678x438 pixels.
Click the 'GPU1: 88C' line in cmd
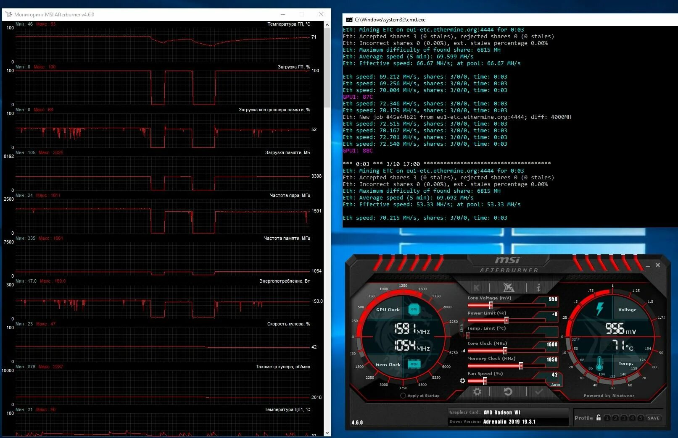click(358, 150)
